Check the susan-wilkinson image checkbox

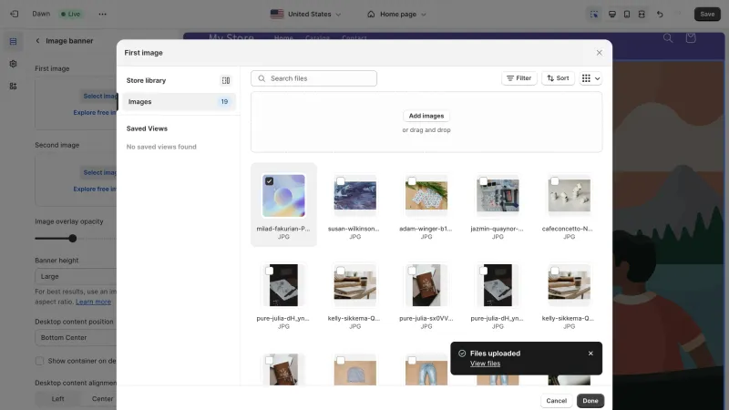pyautogui.click(x=341, y=181)
